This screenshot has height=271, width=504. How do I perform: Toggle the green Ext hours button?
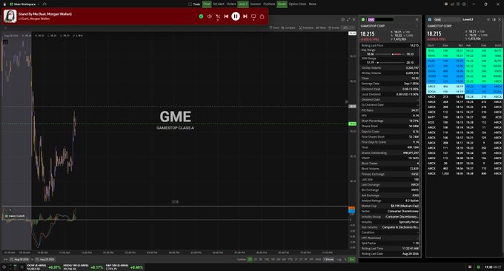[x=351, y=259]
